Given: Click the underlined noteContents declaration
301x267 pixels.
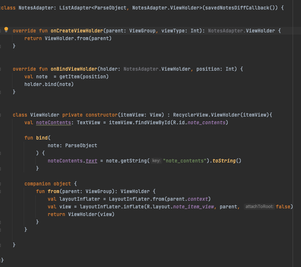Looking at the screenshot, I should click(54, 122).
